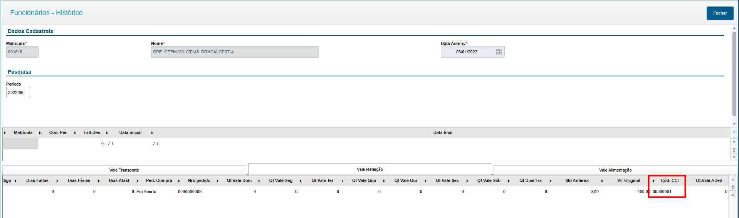The image size is (739, 218).
Task: Click the main form's scroll-down arrow
Action: point(734,124)
